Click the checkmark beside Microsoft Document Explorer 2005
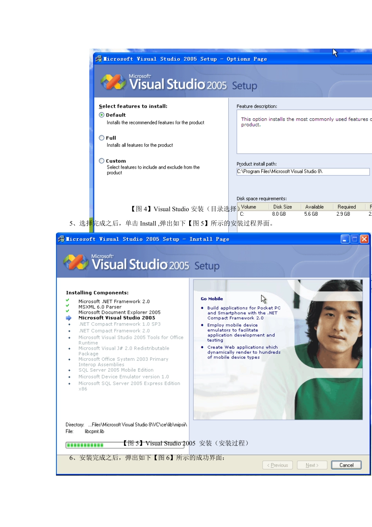The width and height of the screenshot is (372, 527). click(x=67, y=311)
